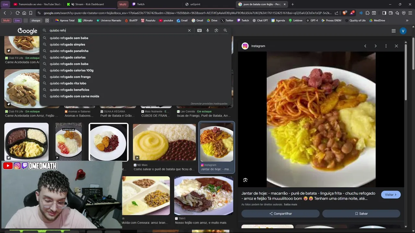Show next image in preview panel
Screen dimensions: 415x233
tap(375, 46)
